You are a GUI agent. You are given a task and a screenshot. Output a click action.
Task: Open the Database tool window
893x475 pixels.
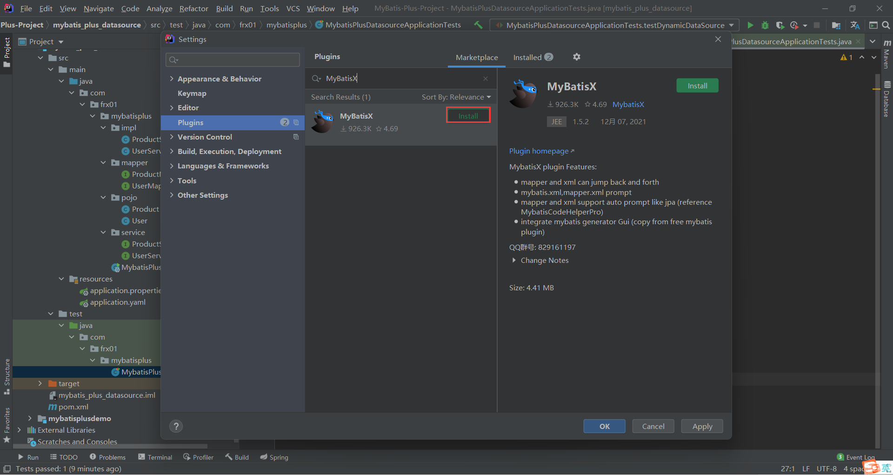(x=886, y=100)
